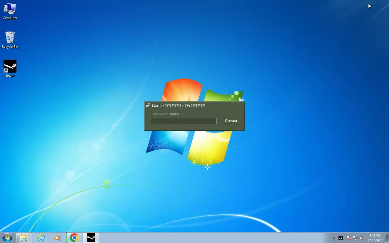Click the Steam update progress bar
The height and width of the screenshot is (243, 389).
coord(184,121)
